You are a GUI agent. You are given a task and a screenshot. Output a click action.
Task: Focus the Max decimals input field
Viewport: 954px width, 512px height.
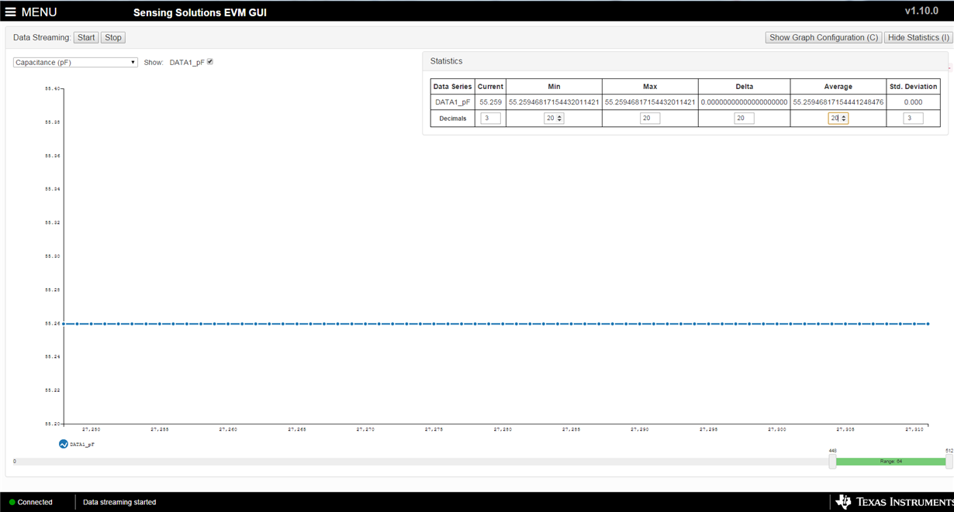coord(650,119)
